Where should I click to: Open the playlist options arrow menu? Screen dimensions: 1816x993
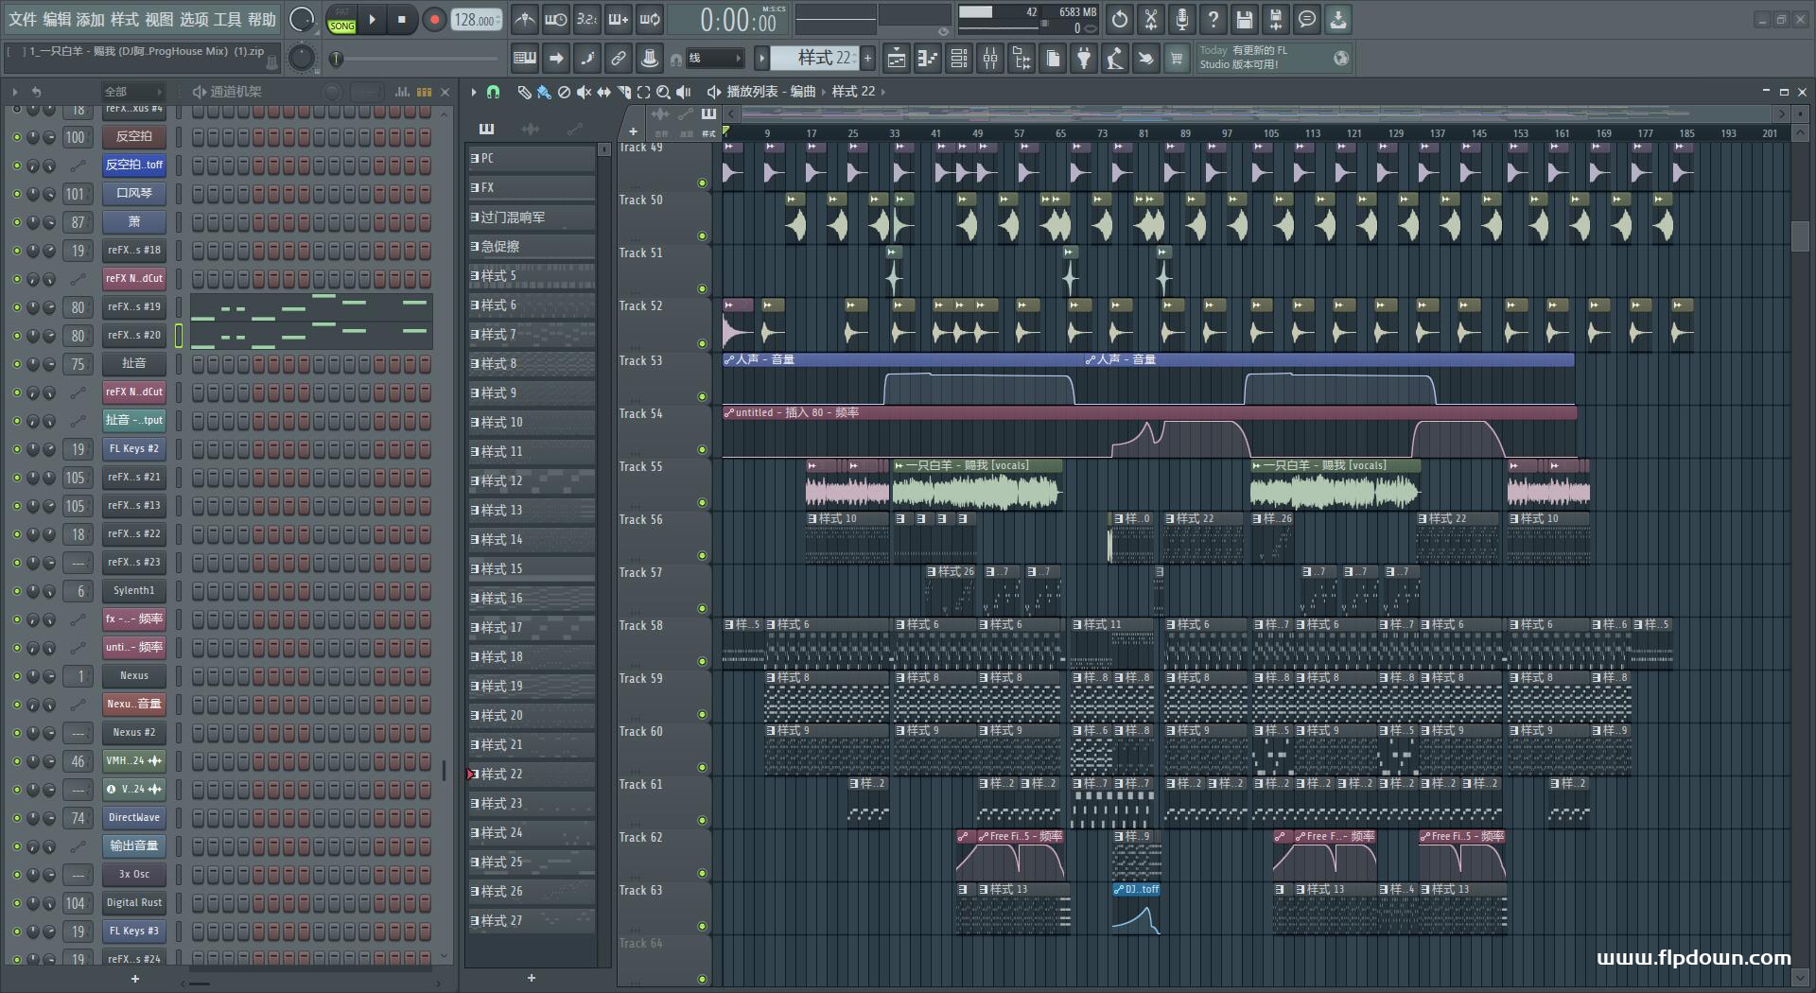[x=474, y=92]
